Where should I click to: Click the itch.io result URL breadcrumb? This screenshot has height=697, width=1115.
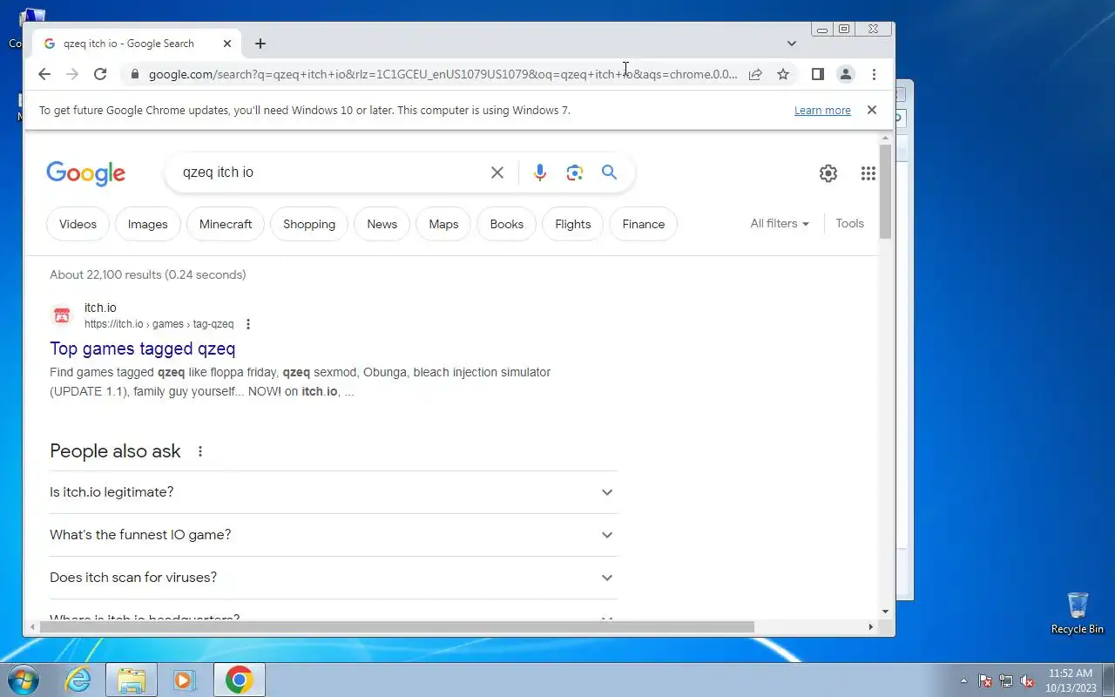[159, 324]
